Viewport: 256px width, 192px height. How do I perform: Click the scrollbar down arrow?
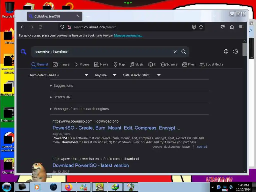click(x=244, y=171)
